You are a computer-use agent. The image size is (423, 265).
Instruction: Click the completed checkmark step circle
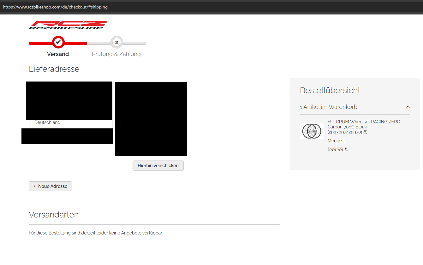58,42
